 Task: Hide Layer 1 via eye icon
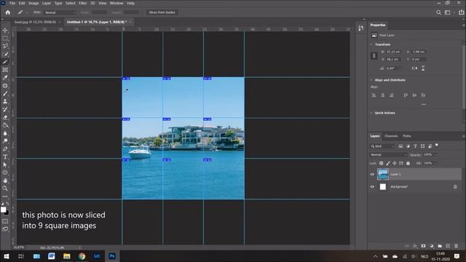(372, 175)
